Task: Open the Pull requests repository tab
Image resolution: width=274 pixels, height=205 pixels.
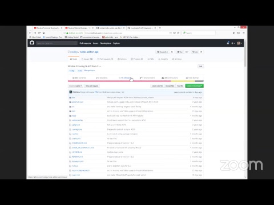Action: pyautogui.click(x=105, y=59)
